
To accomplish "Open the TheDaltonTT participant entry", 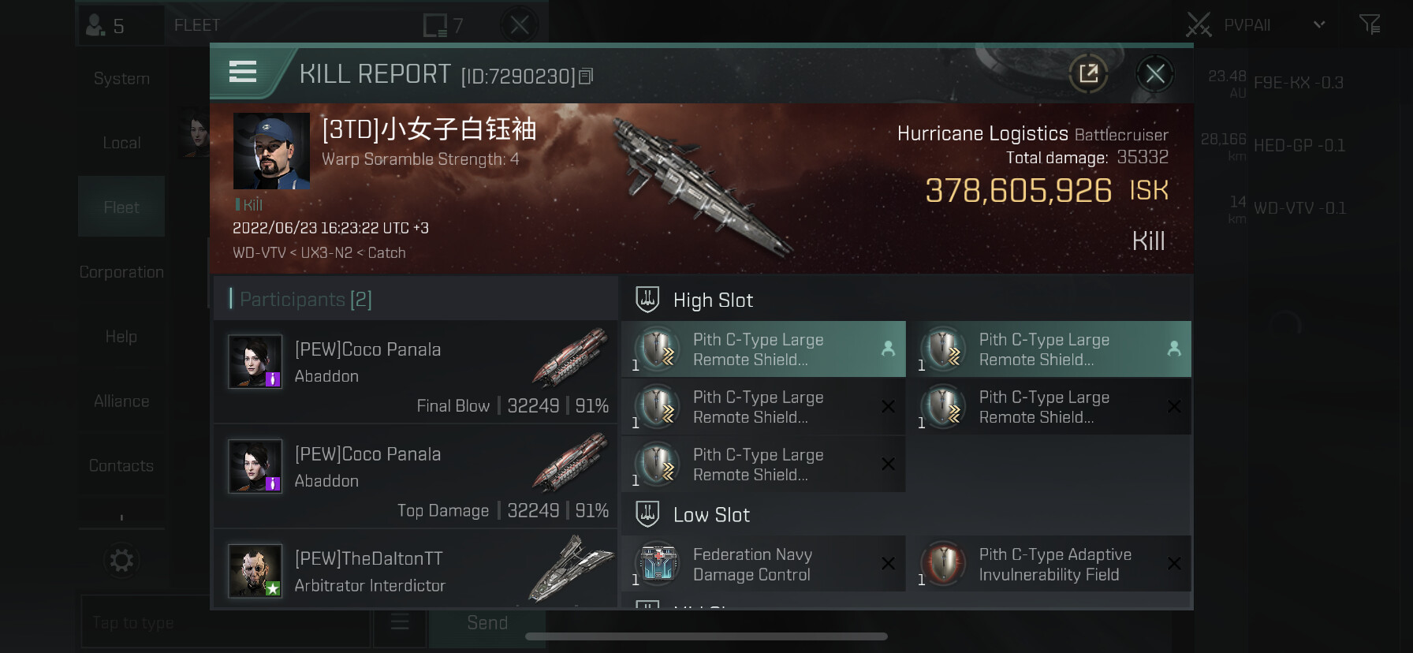I will coord(416,571).
